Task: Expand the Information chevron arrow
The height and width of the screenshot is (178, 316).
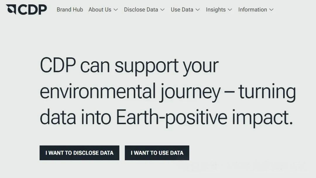Action: tap(271, 10)
